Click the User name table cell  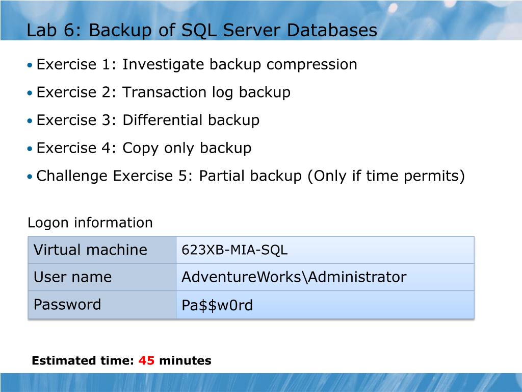tap(102, 277)
